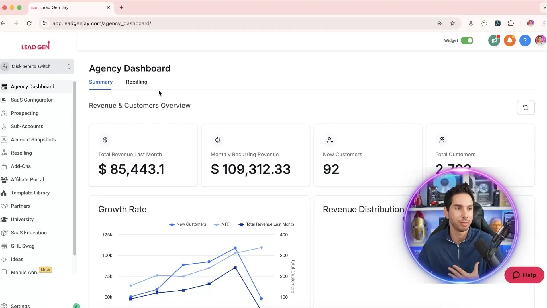Open the user profile avatar in app header
The height and width of the screenshot is (308, 547).
pyautogui.click(x=540, y=40)
